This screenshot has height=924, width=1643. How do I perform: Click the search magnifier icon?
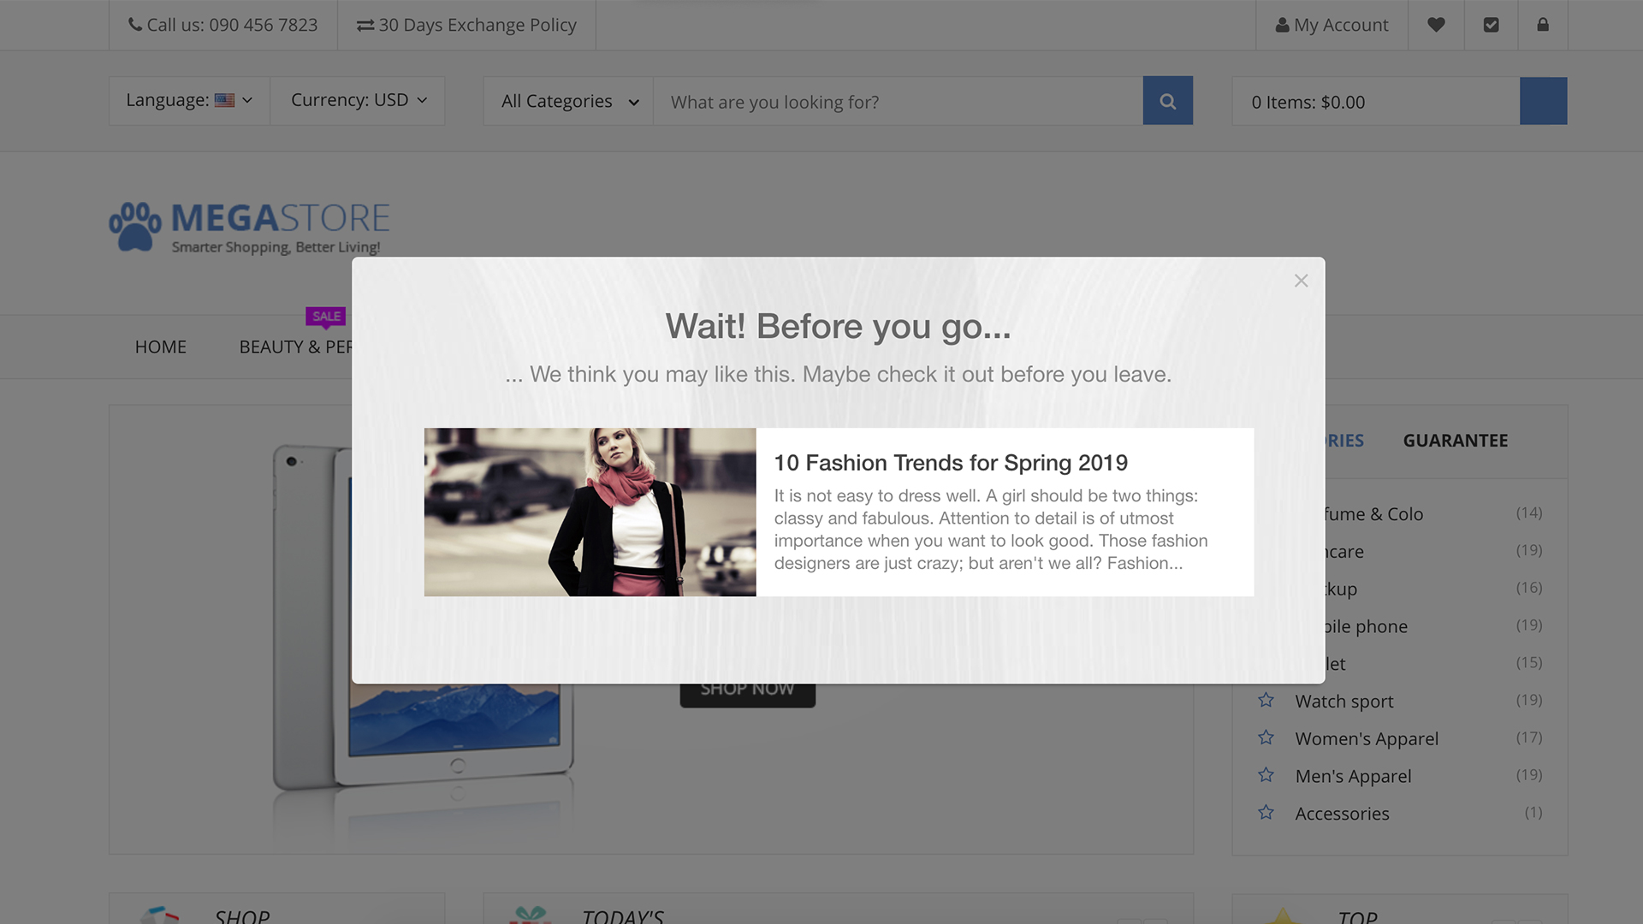click(x=1168, y=102)
